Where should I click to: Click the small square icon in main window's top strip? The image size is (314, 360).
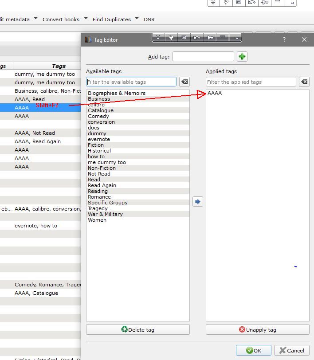point(292,3)
